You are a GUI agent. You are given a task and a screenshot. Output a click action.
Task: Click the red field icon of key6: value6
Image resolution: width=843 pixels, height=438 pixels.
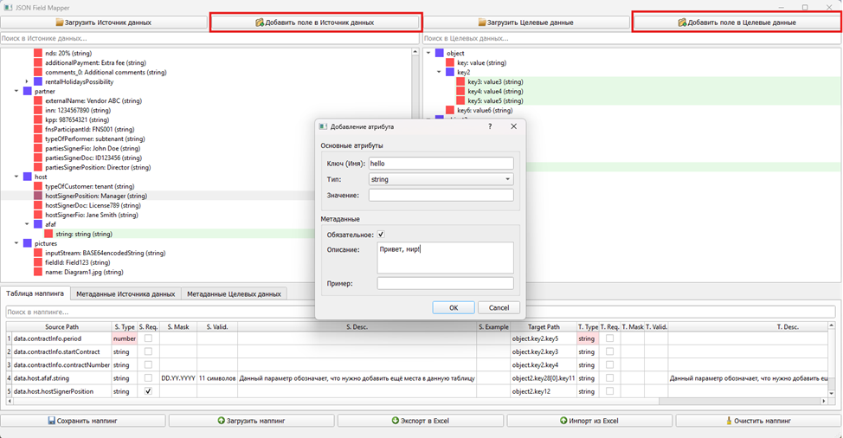coord(451,110)
